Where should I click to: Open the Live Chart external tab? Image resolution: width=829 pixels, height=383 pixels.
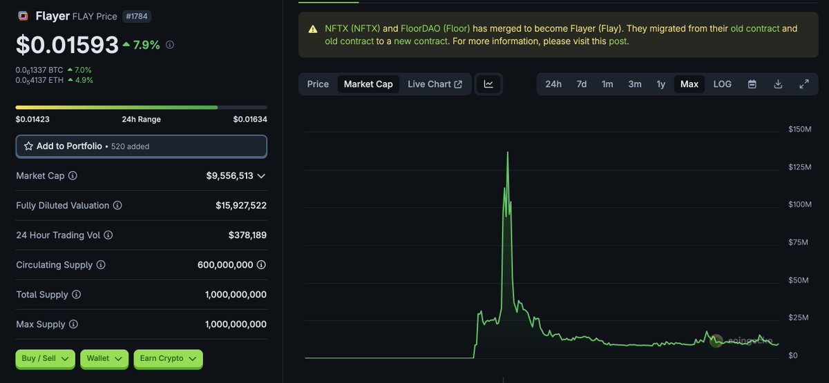click(435, 84)
